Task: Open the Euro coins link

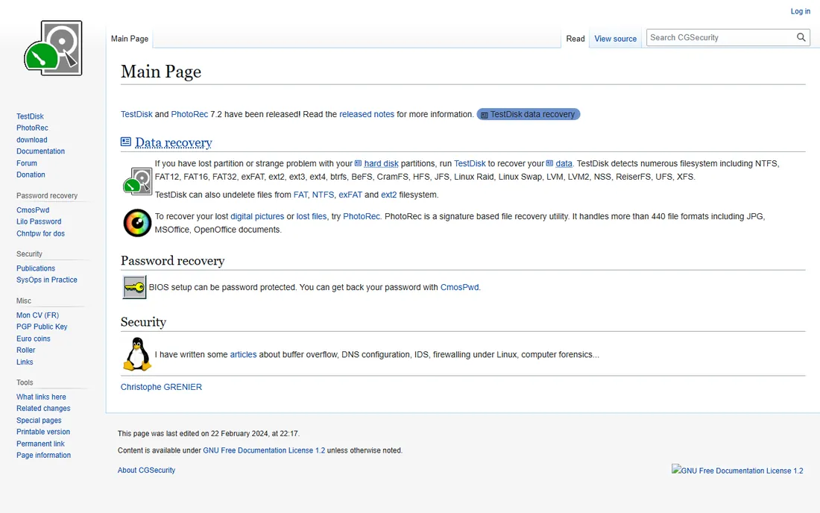Action: pyautogui.click(x=34, y=339)
